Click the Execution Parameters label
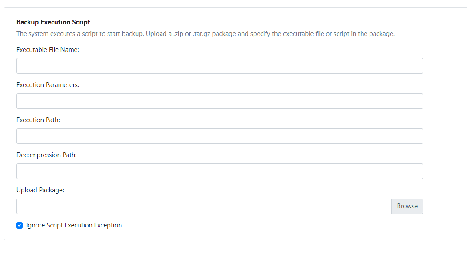Image resolution: width=467 pixels, height=259 pixels. tap(48, 84)
